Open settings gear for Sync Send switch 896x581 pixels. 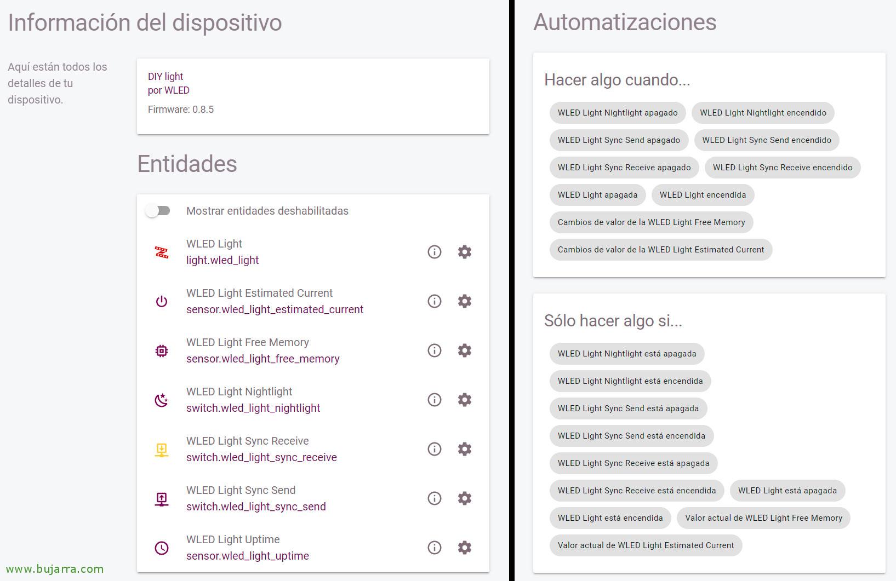click(465, 498)
